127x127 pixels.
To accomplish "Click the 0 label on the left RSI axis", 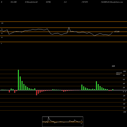I will coord(1,43).
